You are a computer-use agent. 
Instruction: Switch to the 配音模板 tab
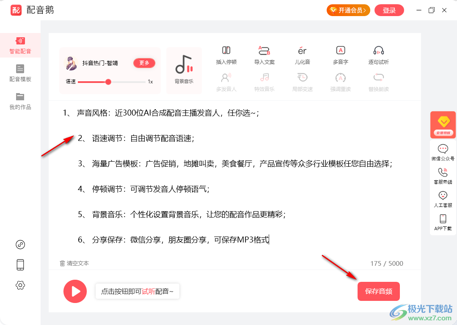point(20,73)
